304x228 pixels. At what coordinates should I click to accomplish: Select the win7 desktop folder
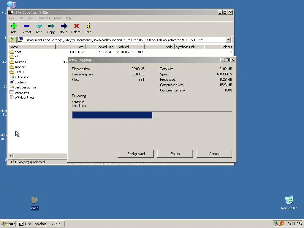(34, 203)
